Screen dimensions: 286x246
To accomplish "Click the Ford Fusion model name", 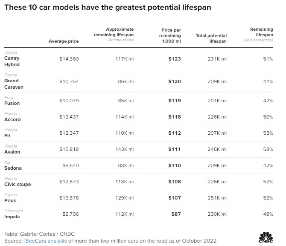I will pos(12,103).
